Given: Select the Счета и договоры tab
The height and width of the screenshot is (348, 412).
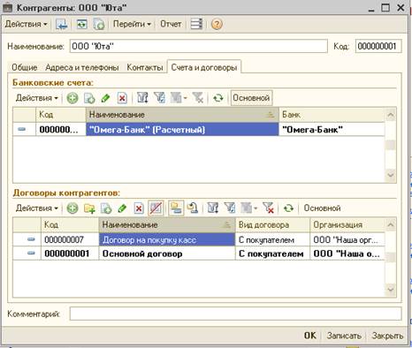Looking at the screenshot, I should pos(204,67).
